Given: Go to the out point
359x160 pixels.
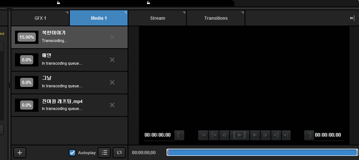Looking at the screenshot, I should pos(276,135).
